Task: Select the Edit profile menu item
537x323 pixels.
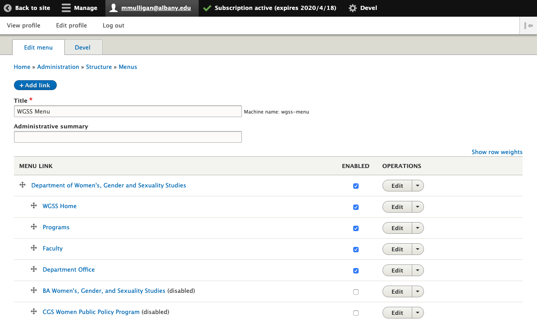Action: [x=71, y=26]
